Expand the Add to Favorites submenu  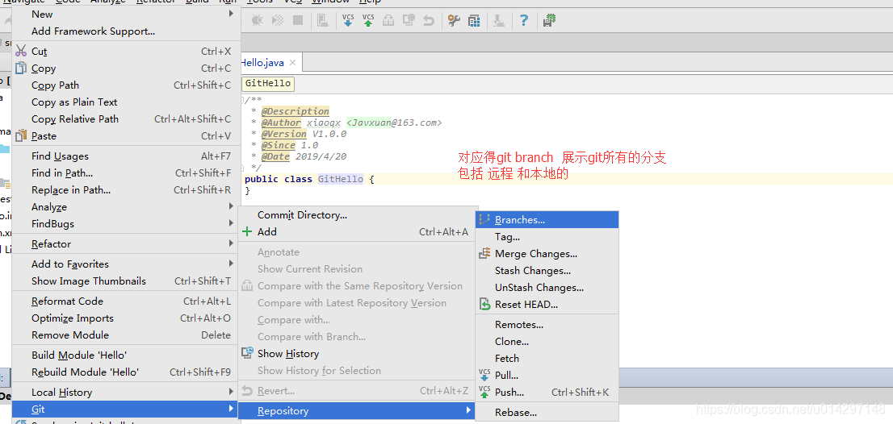coord(231,263)
